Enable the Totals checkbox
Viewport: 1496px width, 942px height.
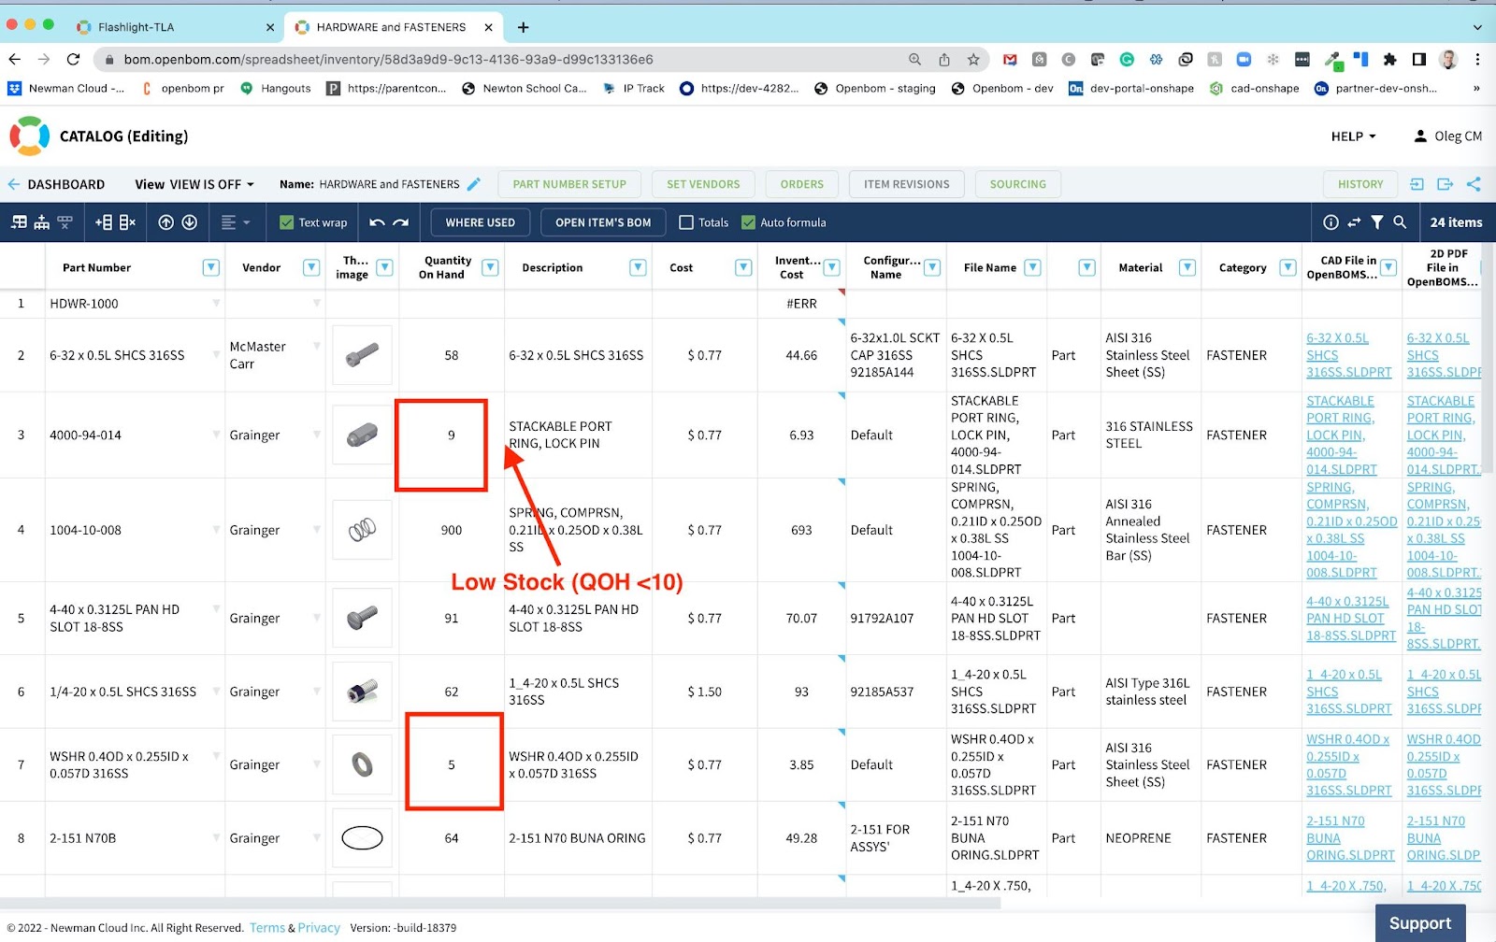click(686, 222)
